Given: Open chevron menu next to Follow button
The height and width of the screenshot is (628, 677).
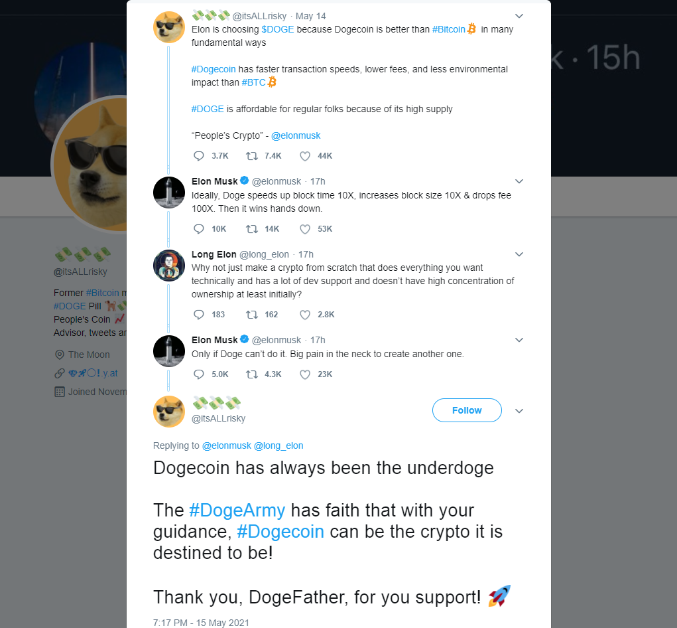Looking at the screenshot, I should coord(519,411).
